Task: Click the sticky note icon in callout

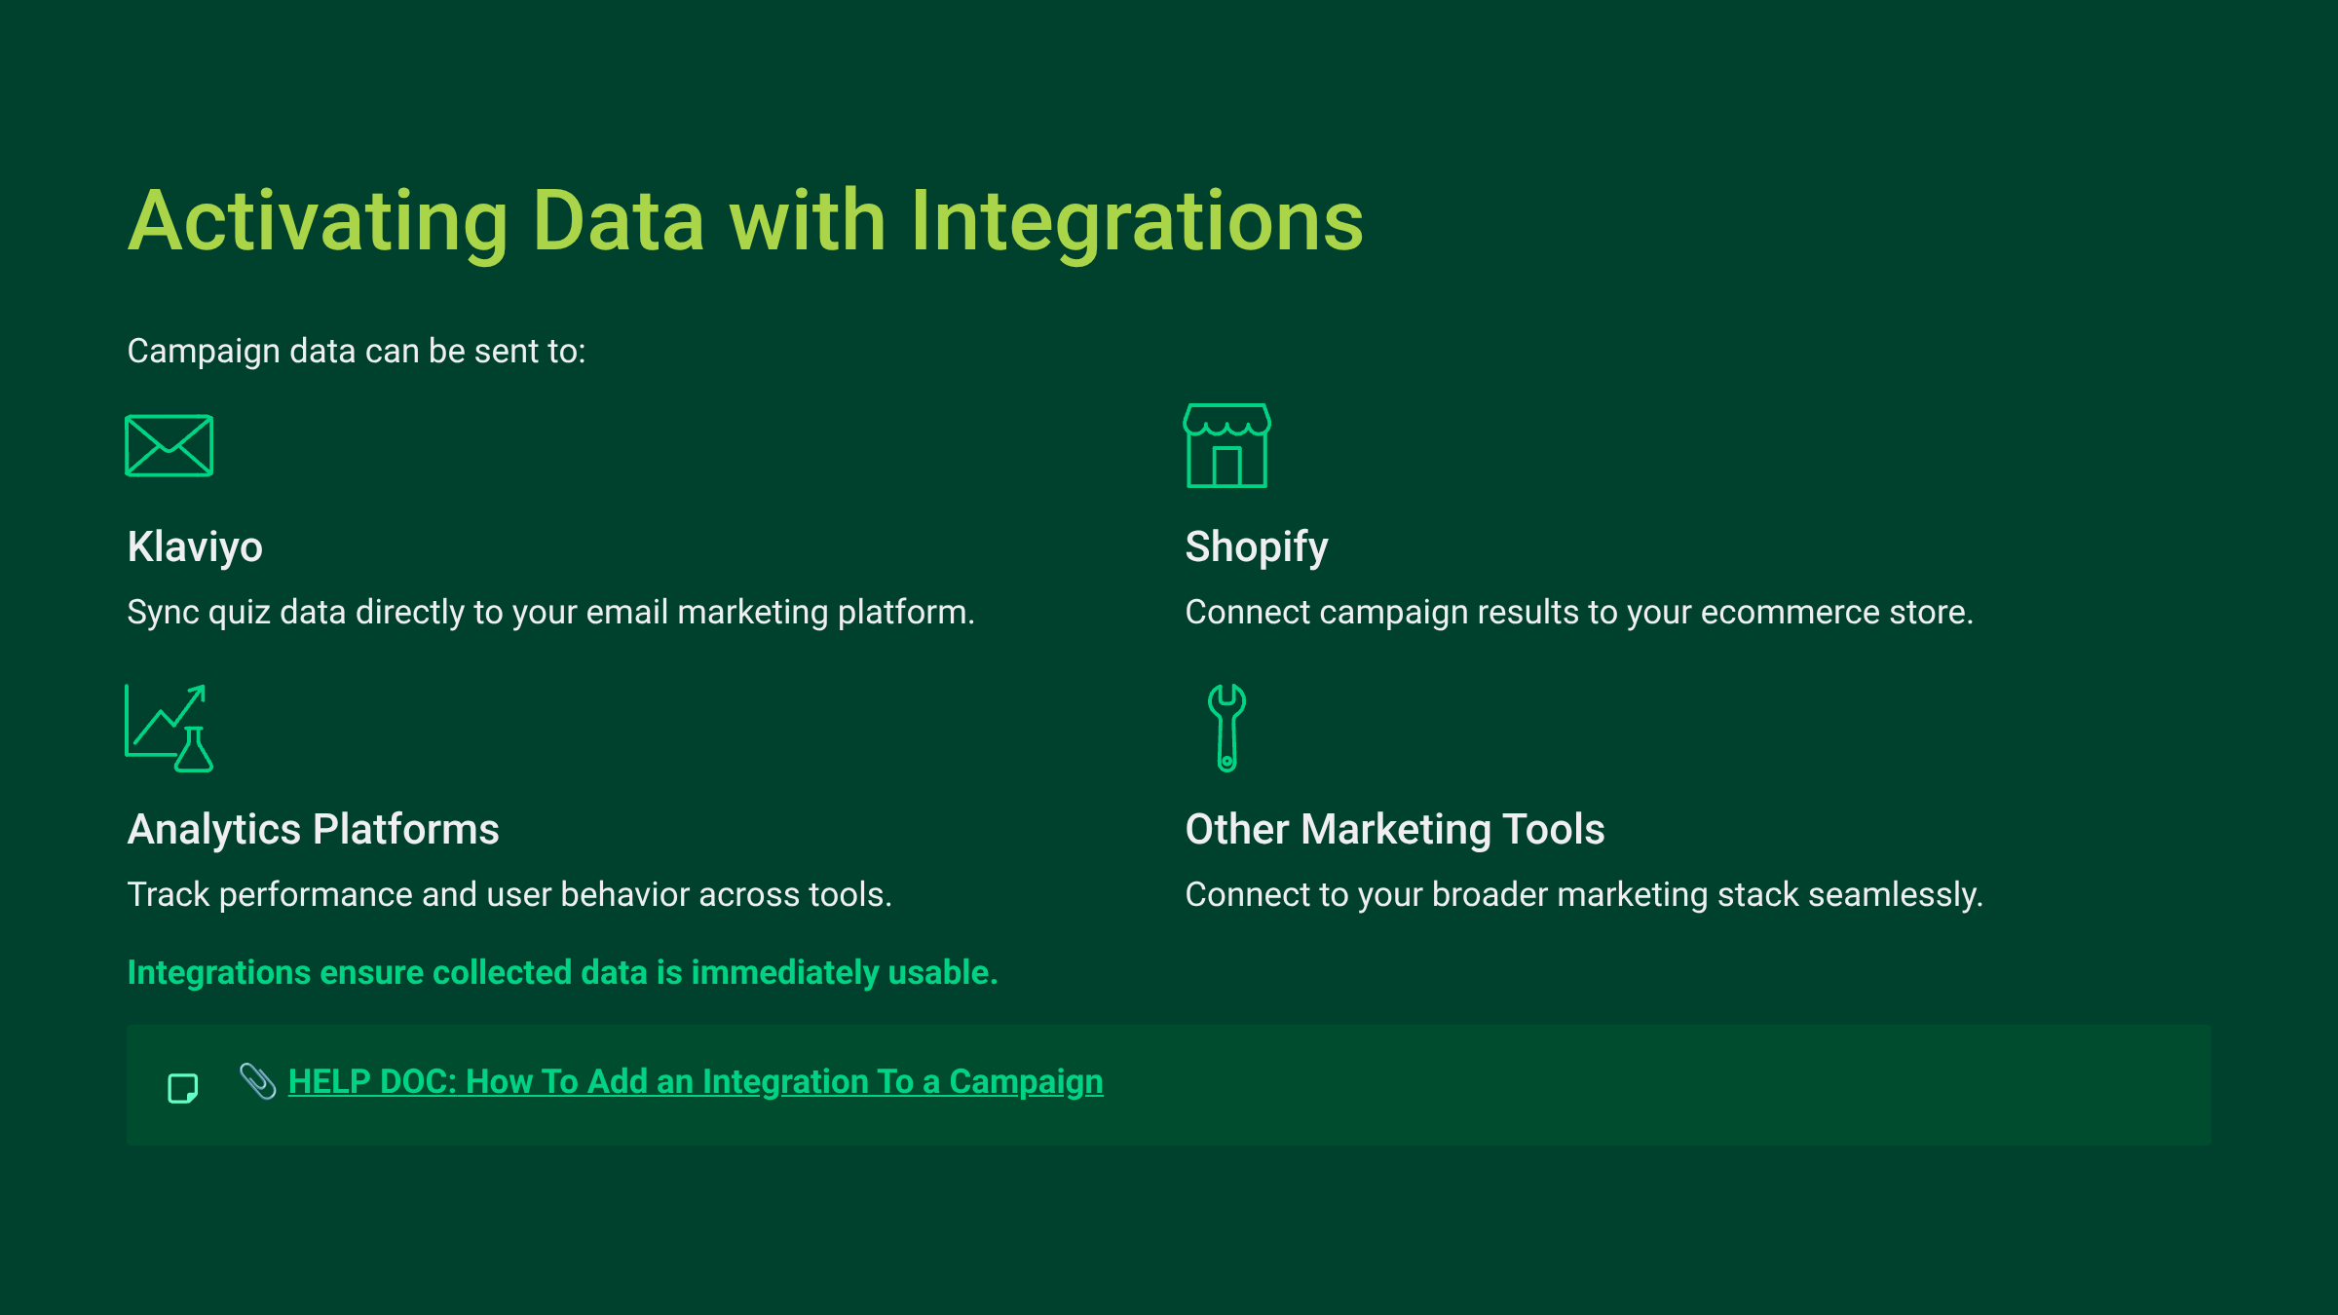Action: tap(183, 1087)
